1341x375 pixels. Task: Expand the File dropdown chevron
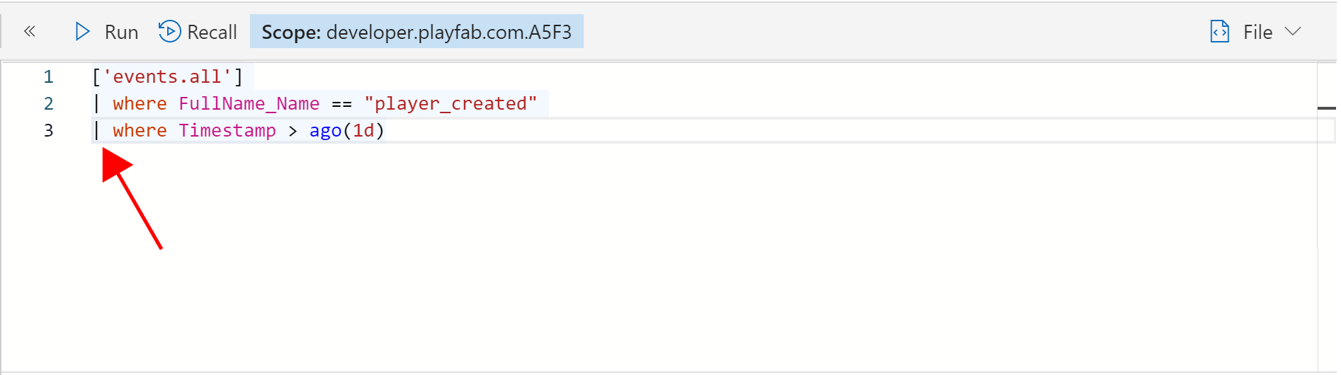1293,31
